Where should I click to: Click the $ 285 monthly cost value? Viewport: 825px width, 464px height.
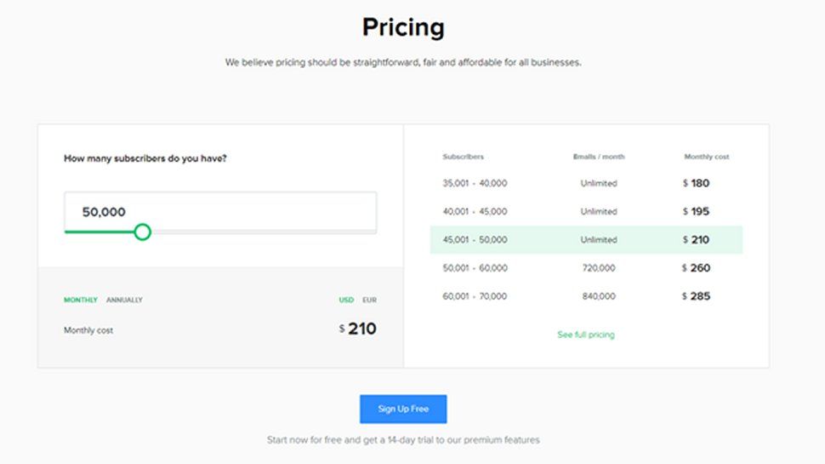click(697, 296)
